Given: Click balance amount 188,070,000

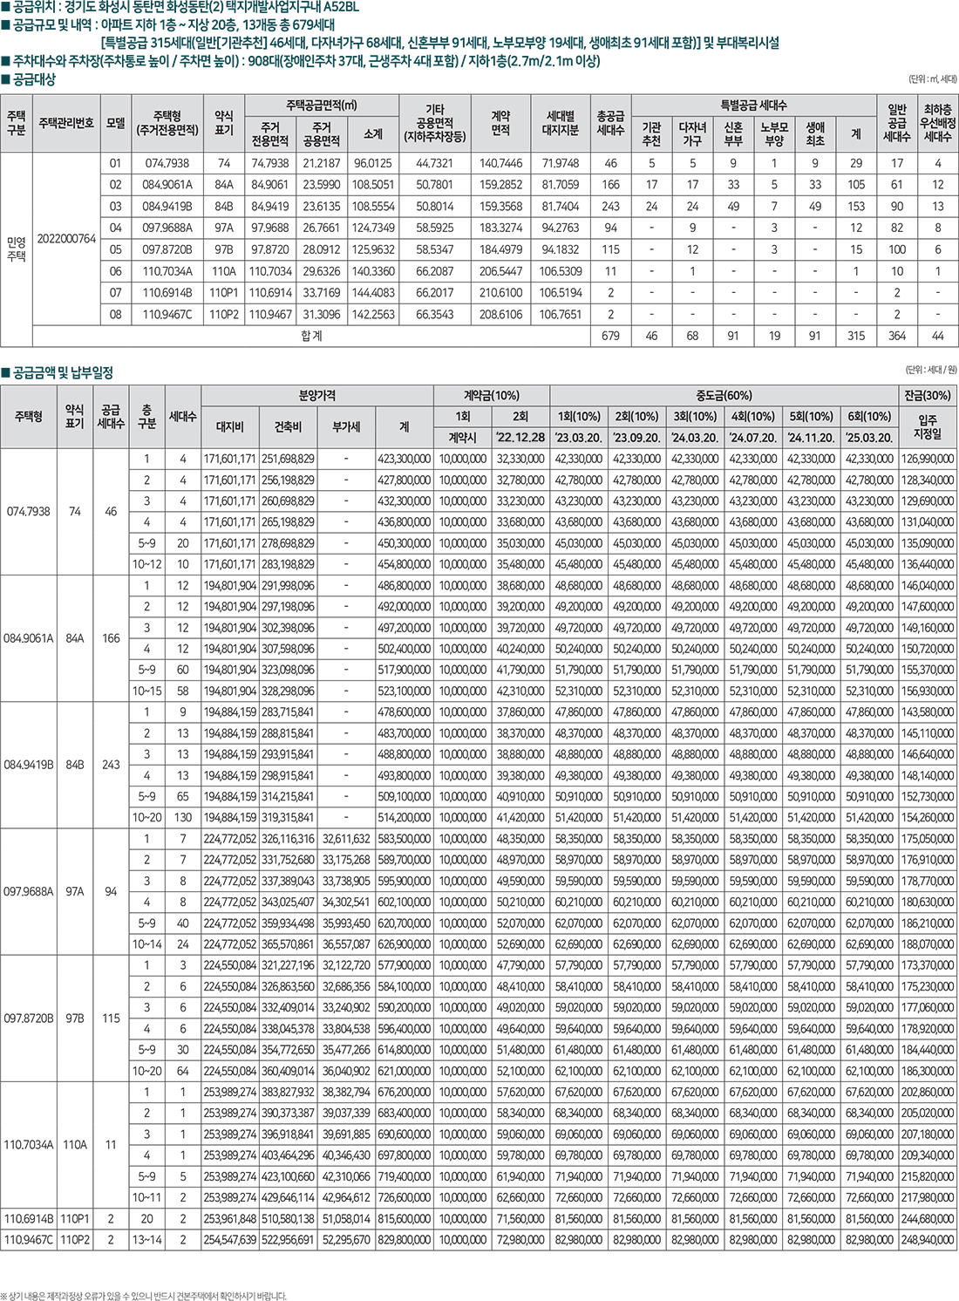Looking at the screenshot, I should pyautogui.click(x=928, y=944).
